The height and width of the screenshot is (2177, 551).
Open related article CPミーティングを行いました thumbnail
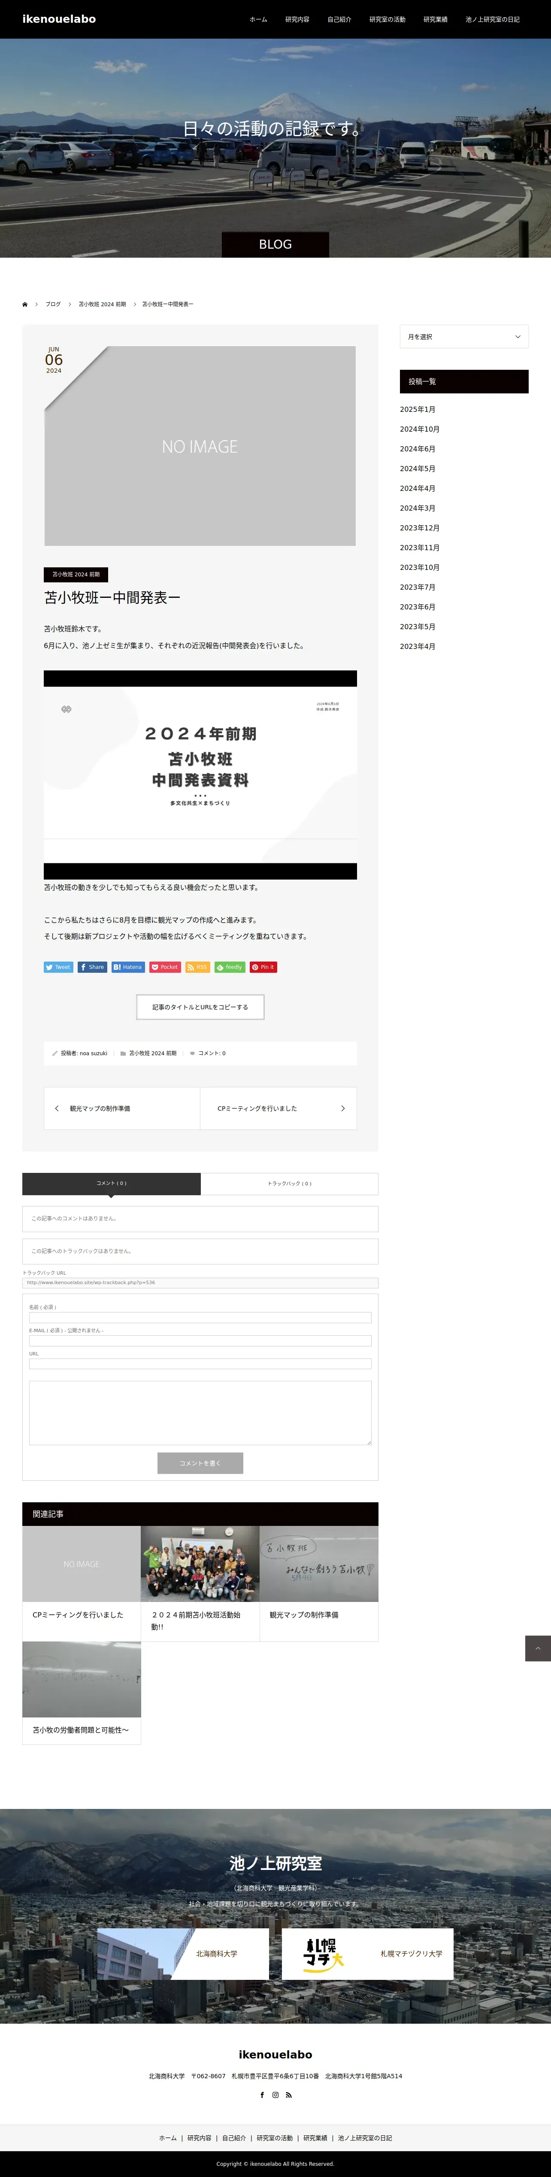81,1563
